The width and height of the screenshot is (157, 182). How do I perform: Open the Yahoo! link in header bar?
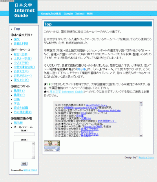[x=80, y=13]
